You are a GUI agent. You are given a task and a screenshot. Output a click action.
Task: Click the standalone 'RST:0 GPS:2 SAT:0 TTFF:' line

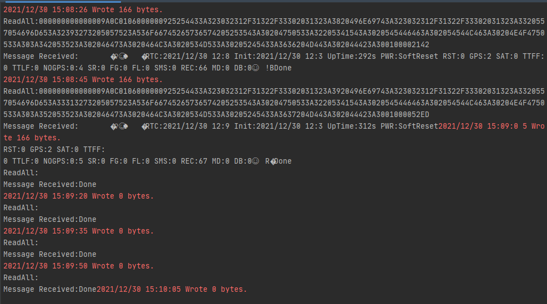54,149
